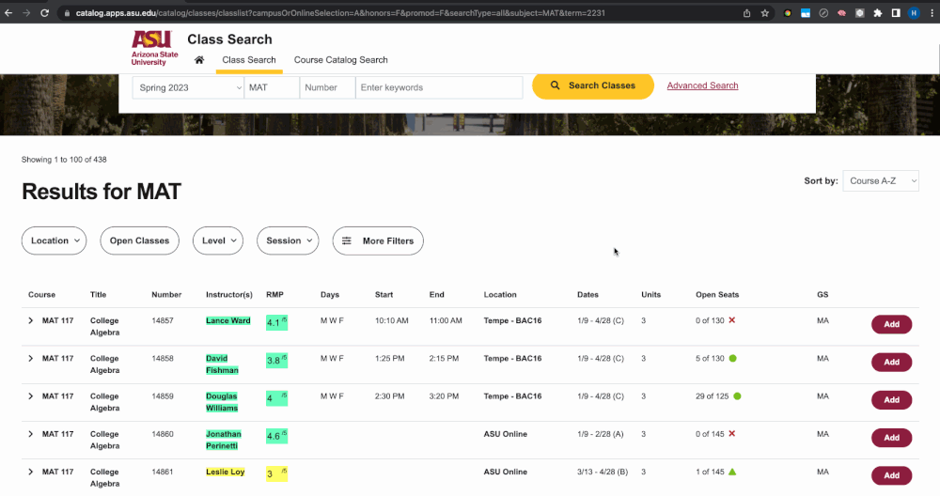Expand the MAT 117 row for class 14859
The width and height of the screenshot is (940, 496).
(31, 396)
